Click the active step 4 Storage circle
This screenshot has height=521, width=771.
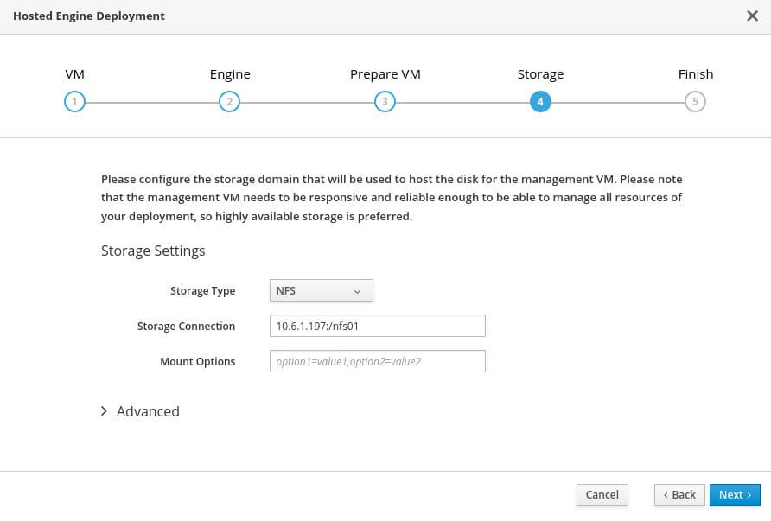pos(540,102)
